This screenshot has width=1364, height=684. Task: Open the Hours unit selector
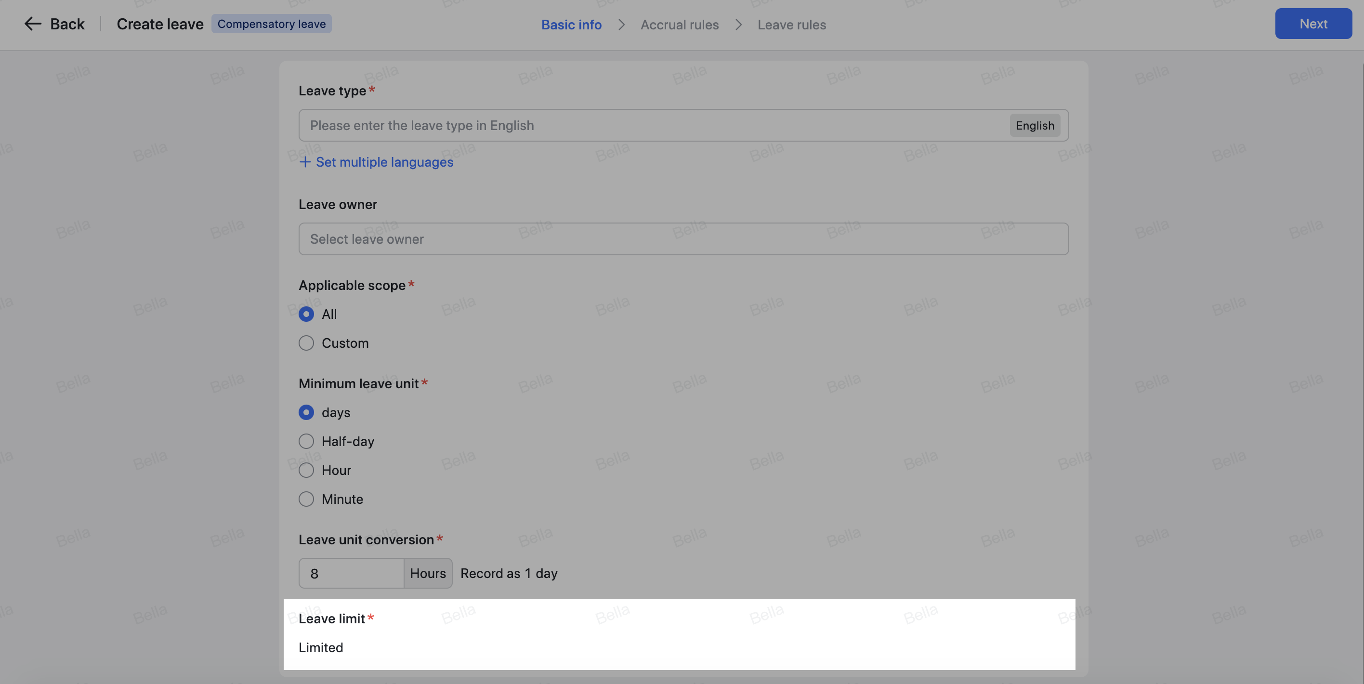pyautogui.click(x=427, y=573)
